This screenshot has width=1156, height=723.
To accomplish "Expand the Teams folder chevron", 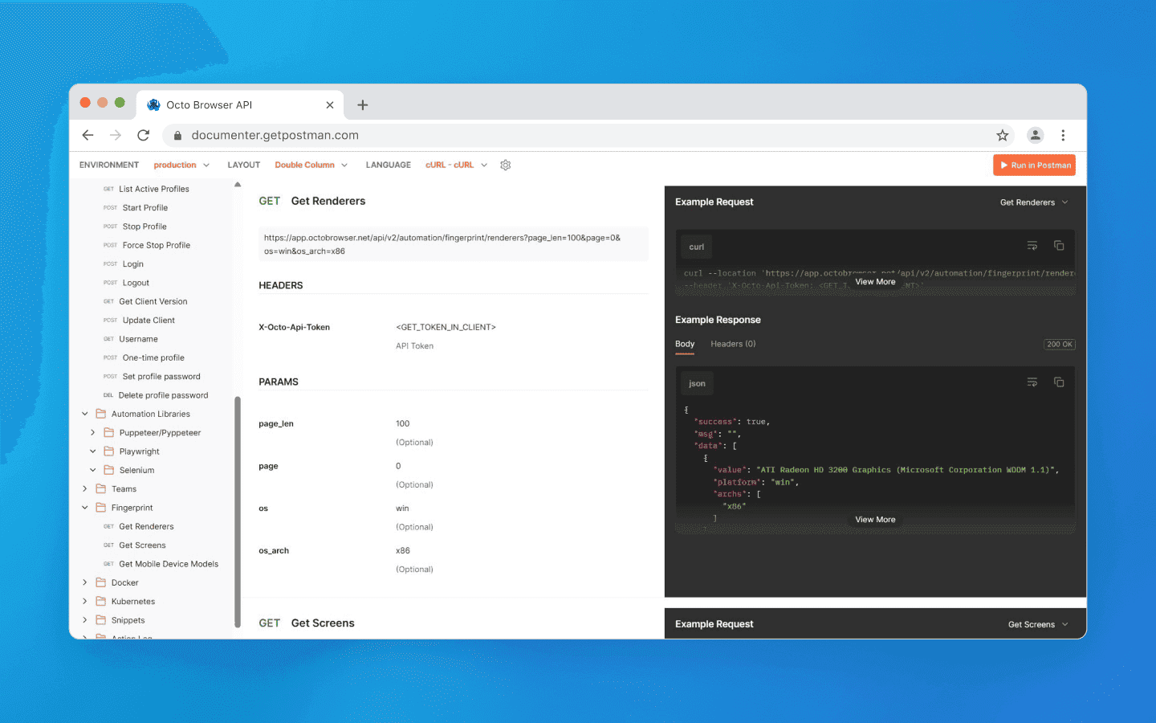I will pos(85,488).
